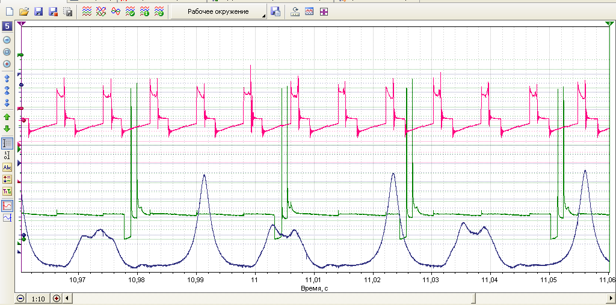Image resolution: width=616 pixels, height=305 pixels.
Task: Click the 11,04 time axis label
Action: point(491,281)
